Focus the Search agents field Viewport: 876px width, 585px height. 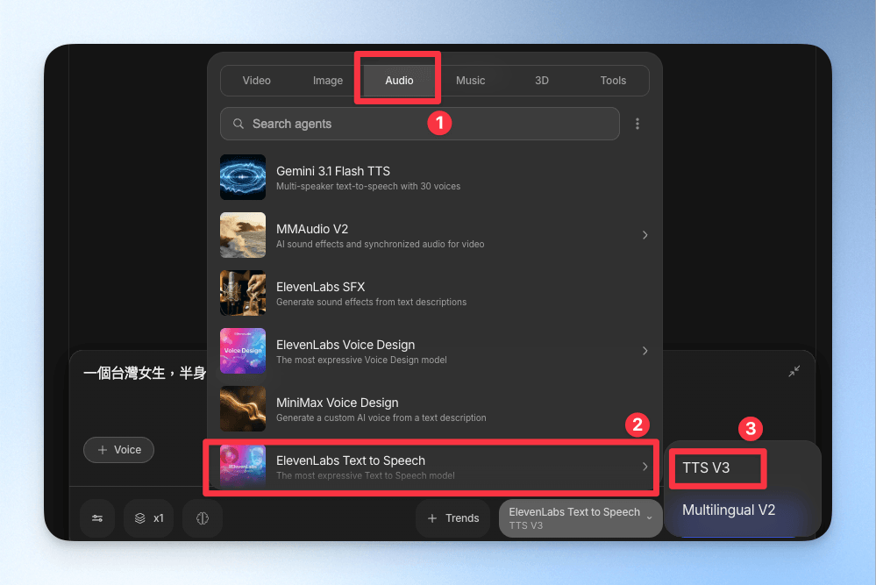point(419,124)
